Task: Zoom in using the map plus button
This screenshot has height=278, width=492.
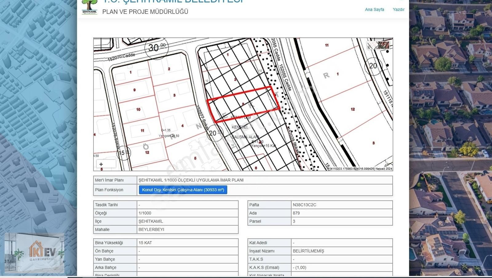Action: (x=101, y=164)
